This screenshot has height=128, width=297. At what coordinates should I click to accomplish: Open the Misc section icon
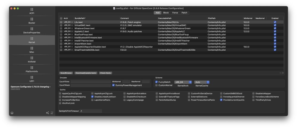[x=32, y=48]
